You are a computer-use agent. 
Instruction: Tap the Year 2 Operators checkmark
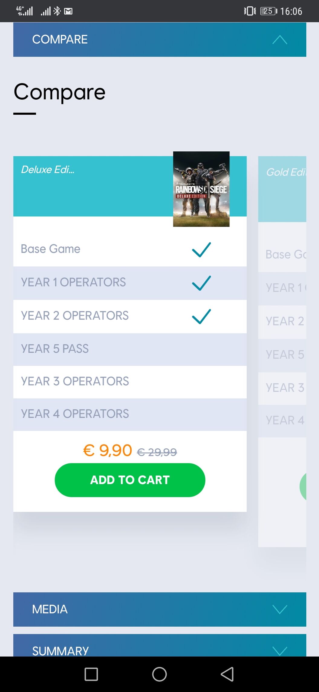pos(201,316)
